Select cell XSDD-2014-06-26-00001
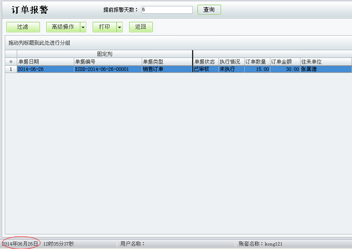The height and width of the screenshot is (249, 352). pos(108,69)
